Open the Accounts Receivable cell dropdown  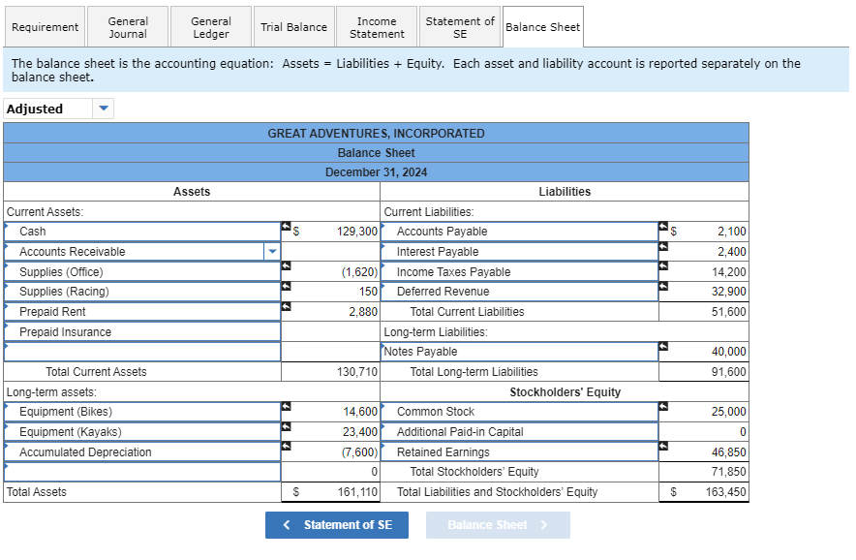(x=272, y=251)
